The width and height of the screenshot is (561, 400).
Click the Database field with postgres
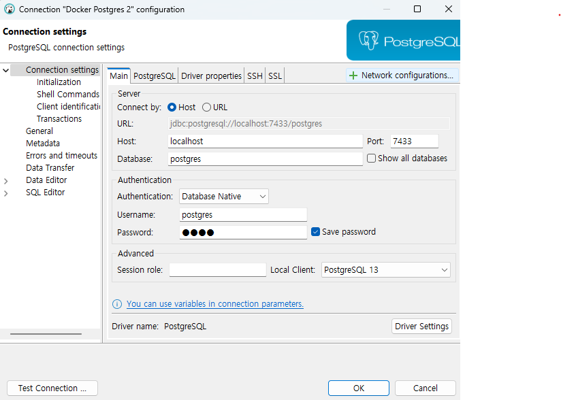point(265,159)
